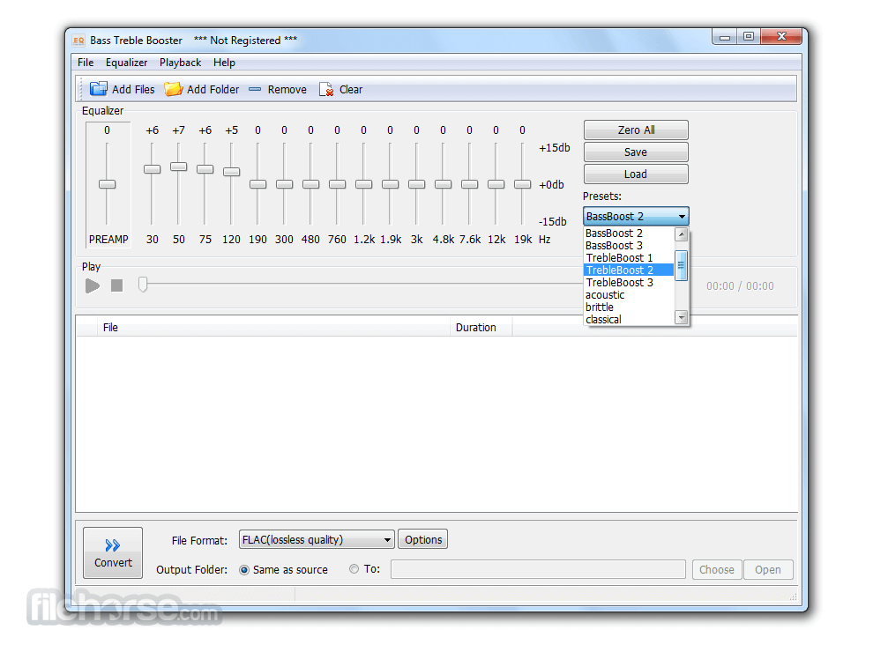Click the 12k band slider handle
The image size is (873, 652).
496,184
